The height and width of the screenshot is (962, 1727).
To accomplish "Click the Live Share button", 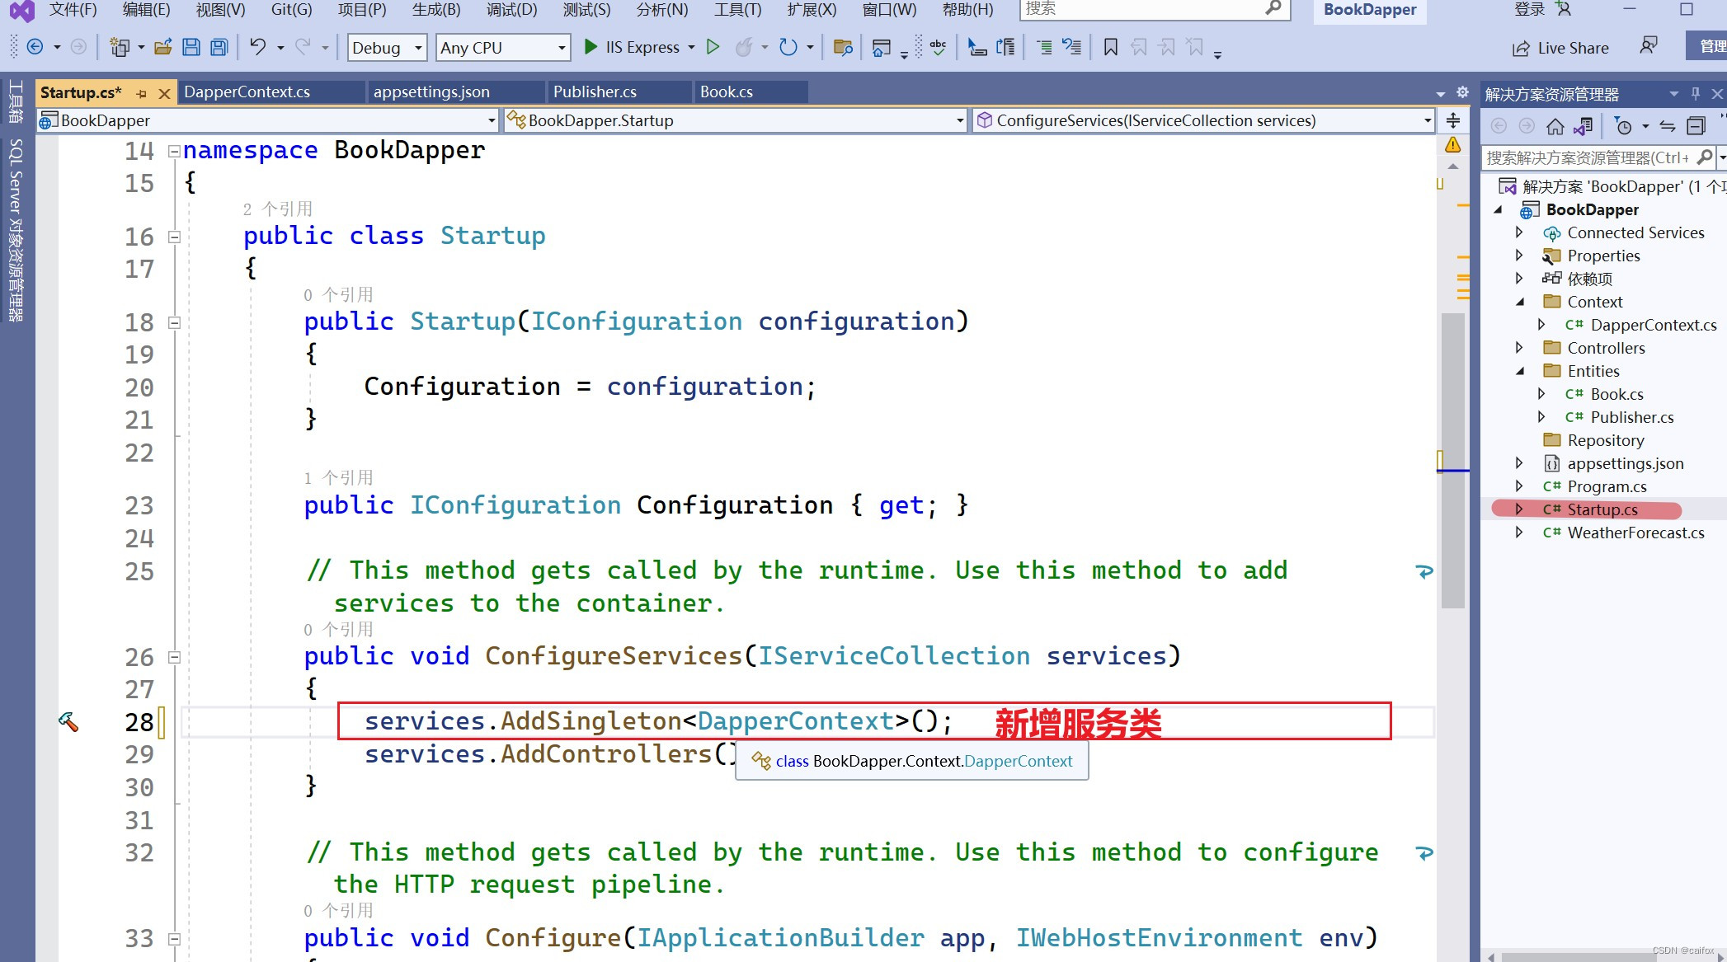I will click(1559, 47).
